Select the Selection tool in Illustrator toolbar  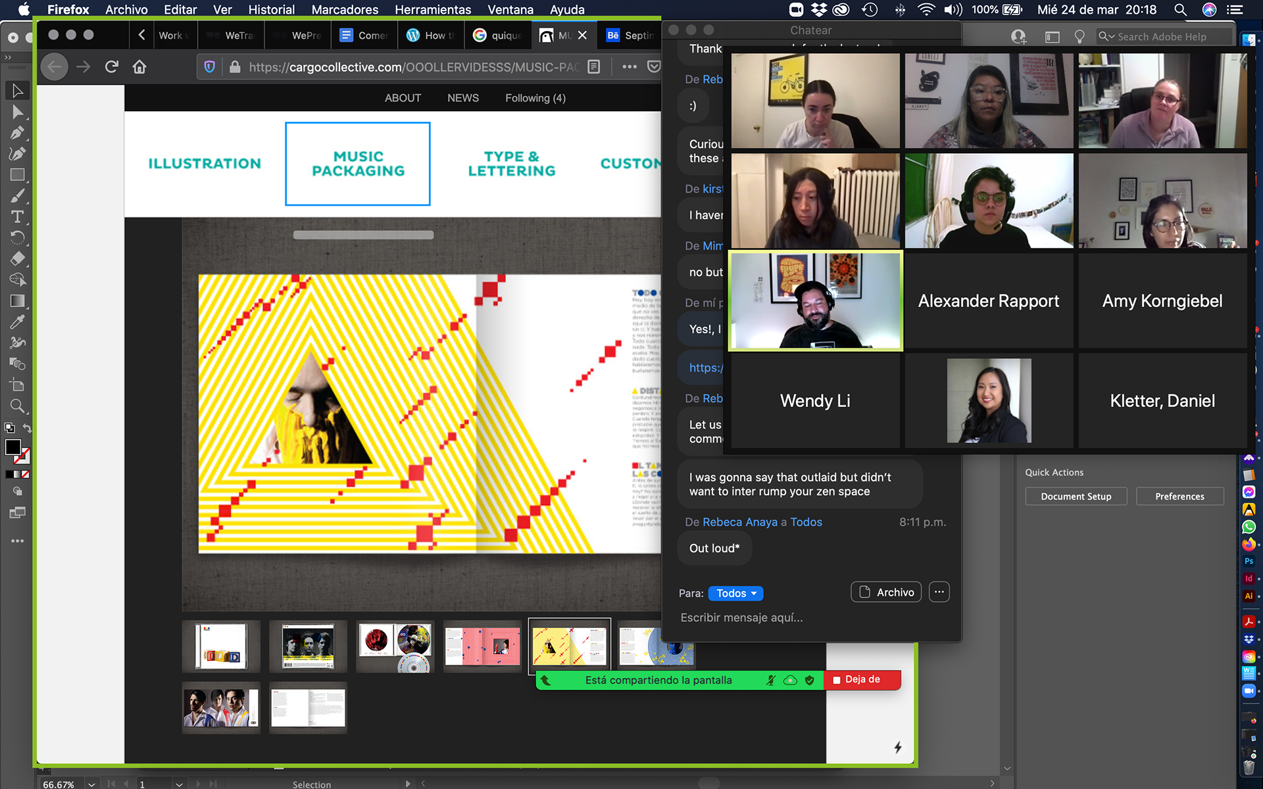pos(17,91)
